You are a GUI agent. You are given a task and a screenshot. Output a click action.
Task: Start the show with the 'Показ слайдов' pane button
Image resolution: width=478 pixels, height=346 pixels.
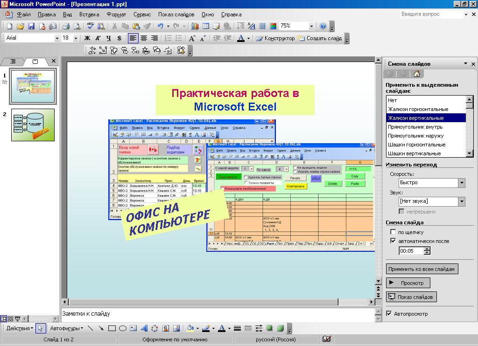click(x=411, y=297)
